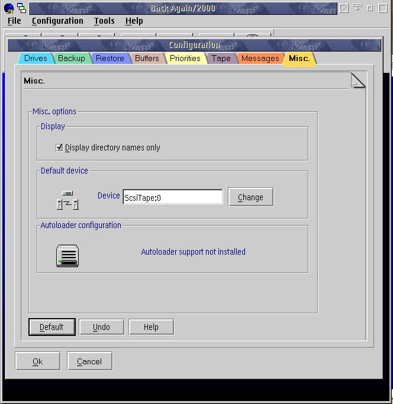This screenshot has width=393, height=404.
Task: Switch to the Messages tab
Action: click(x=260, y=58)
